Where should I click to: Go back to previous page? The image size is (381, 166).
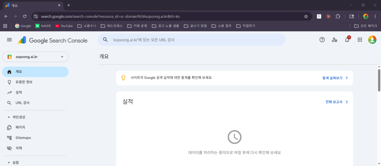click(x=6, y=16)
